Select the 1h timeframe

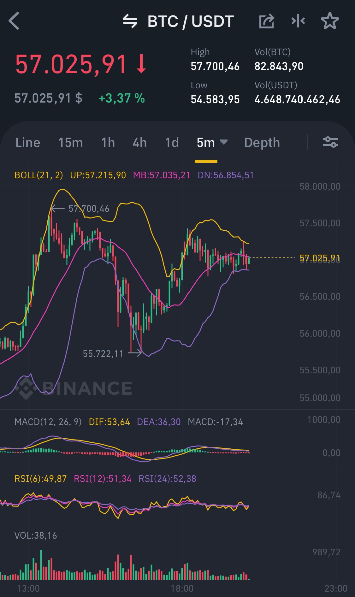[108, 143]
